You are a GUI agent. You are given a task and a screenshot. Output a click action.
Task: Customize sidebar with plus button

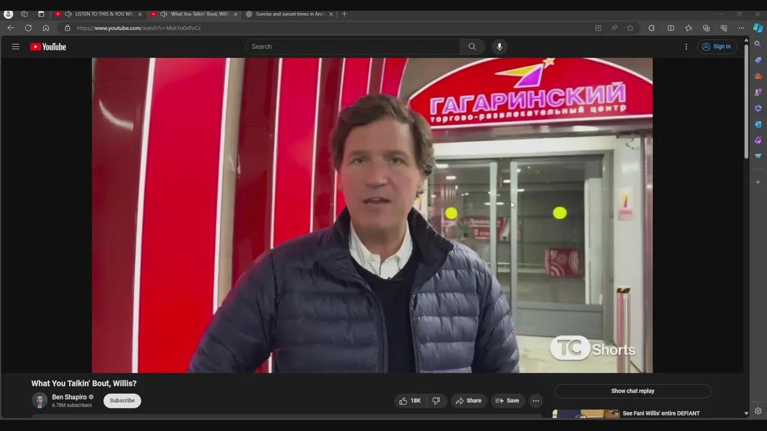[758, 182]
